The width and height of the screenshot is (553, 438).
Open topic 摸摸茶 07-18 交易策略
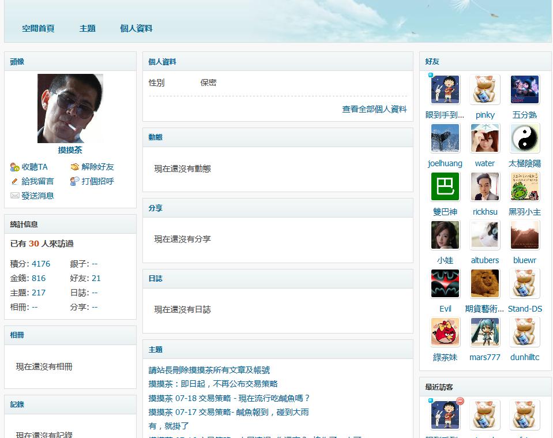229,398
